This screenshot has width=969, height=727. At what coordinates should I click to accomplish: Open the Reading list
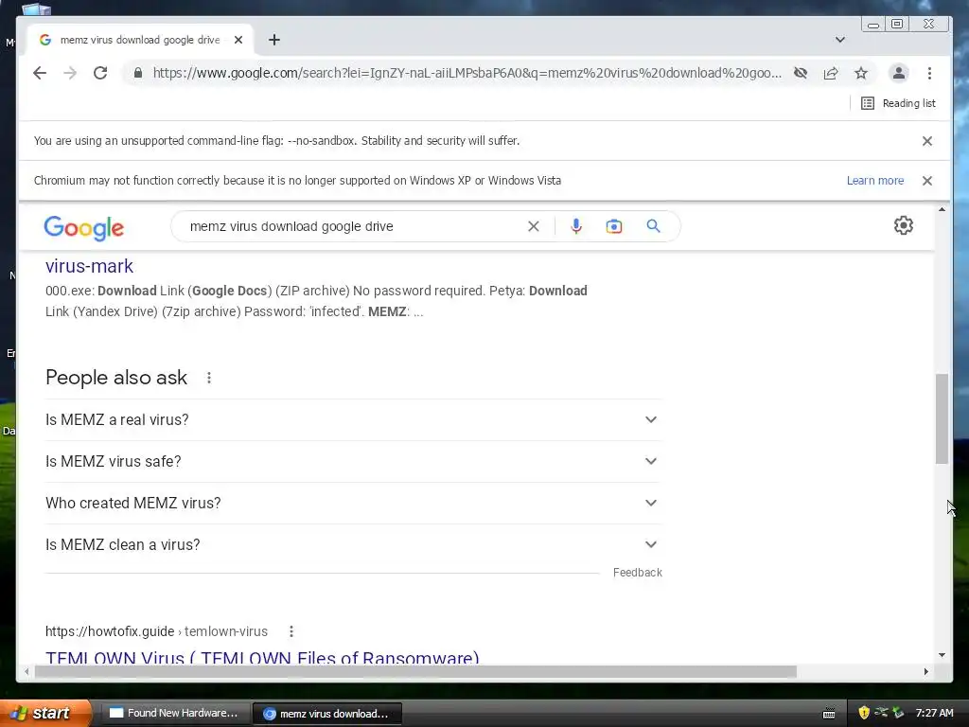pyautogui.click(x=898, y=103)
